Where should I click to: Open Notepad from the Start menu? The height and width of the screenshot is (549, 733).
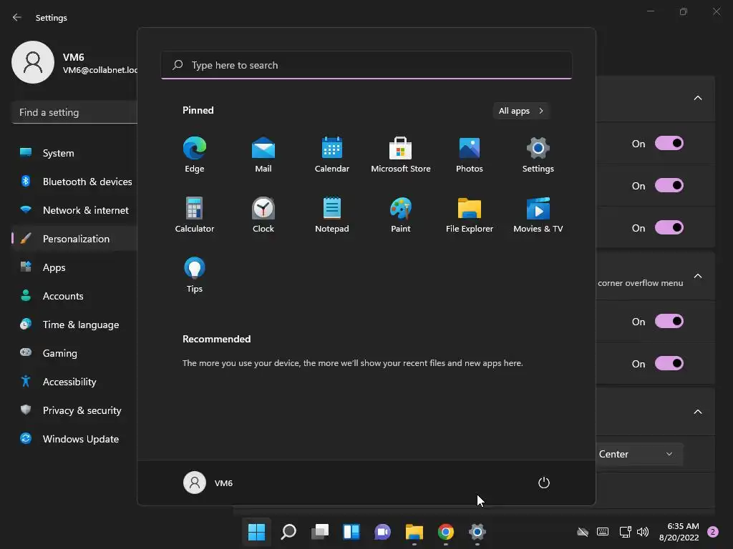click(332, 214)
